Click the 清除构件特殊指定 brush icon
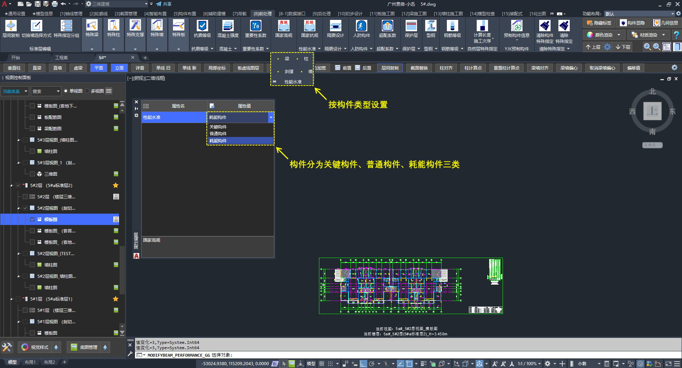682x368 pixels. click(x=545, y=26)
